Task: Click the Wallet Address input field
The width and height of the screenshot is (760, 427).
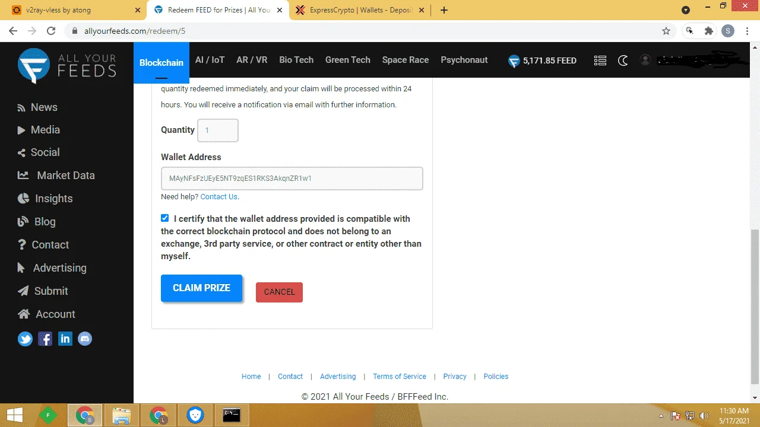Action: pos(292,179)
